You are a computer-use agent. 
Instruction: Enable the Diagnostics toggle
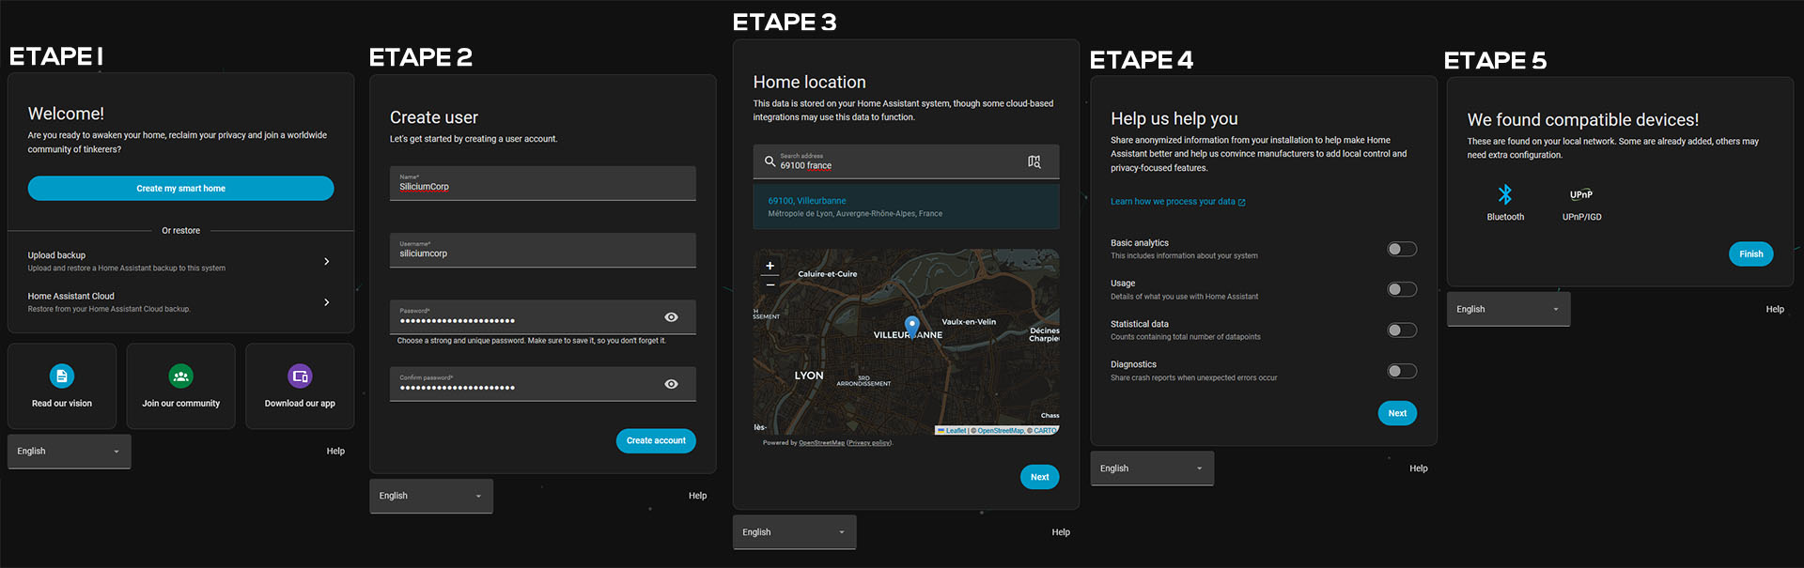coord(1402,371)
